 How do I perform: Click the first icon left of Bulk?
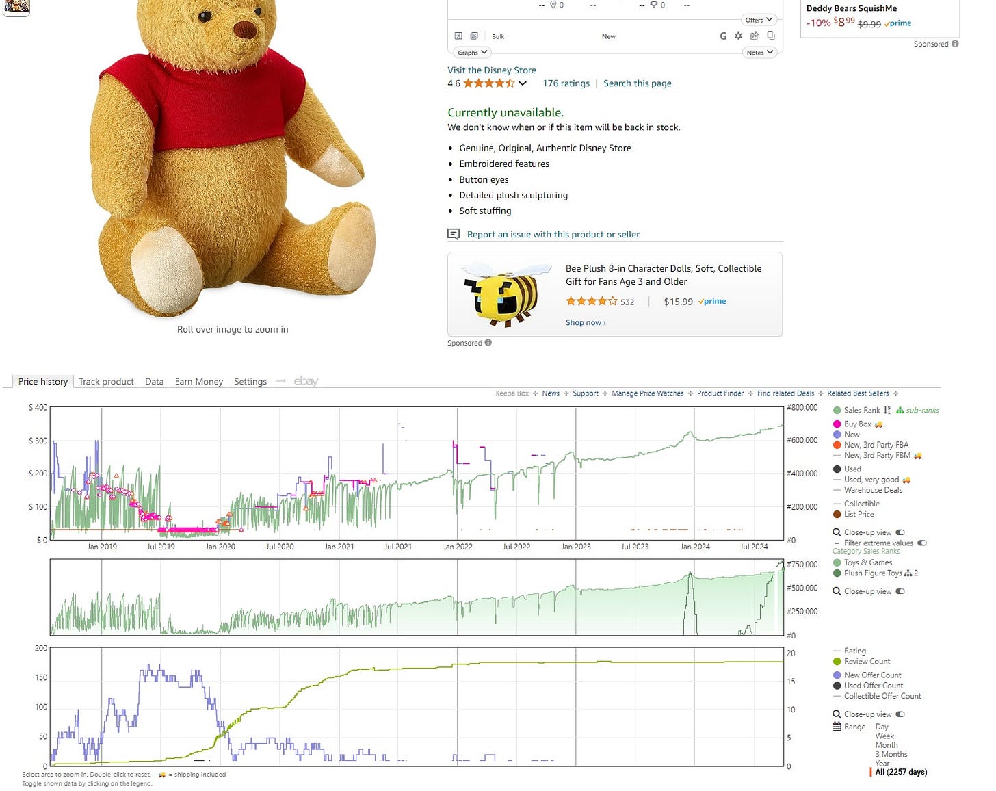[458, 36]
